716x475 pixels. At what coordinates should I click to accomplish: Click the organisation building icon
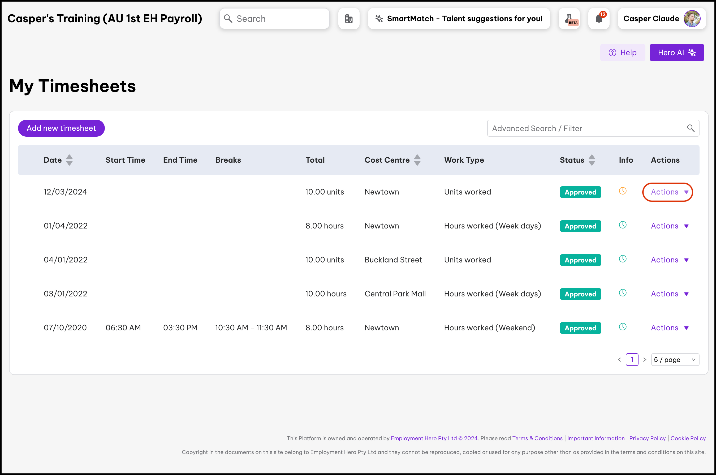point(349,19)
